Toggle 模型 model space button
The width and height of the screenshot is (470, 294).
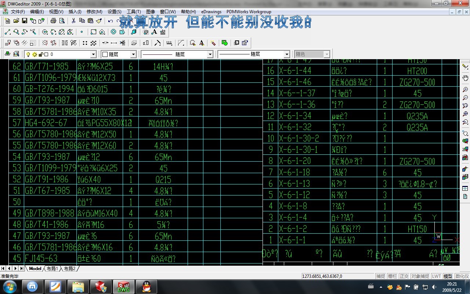(x=448, y=276)
